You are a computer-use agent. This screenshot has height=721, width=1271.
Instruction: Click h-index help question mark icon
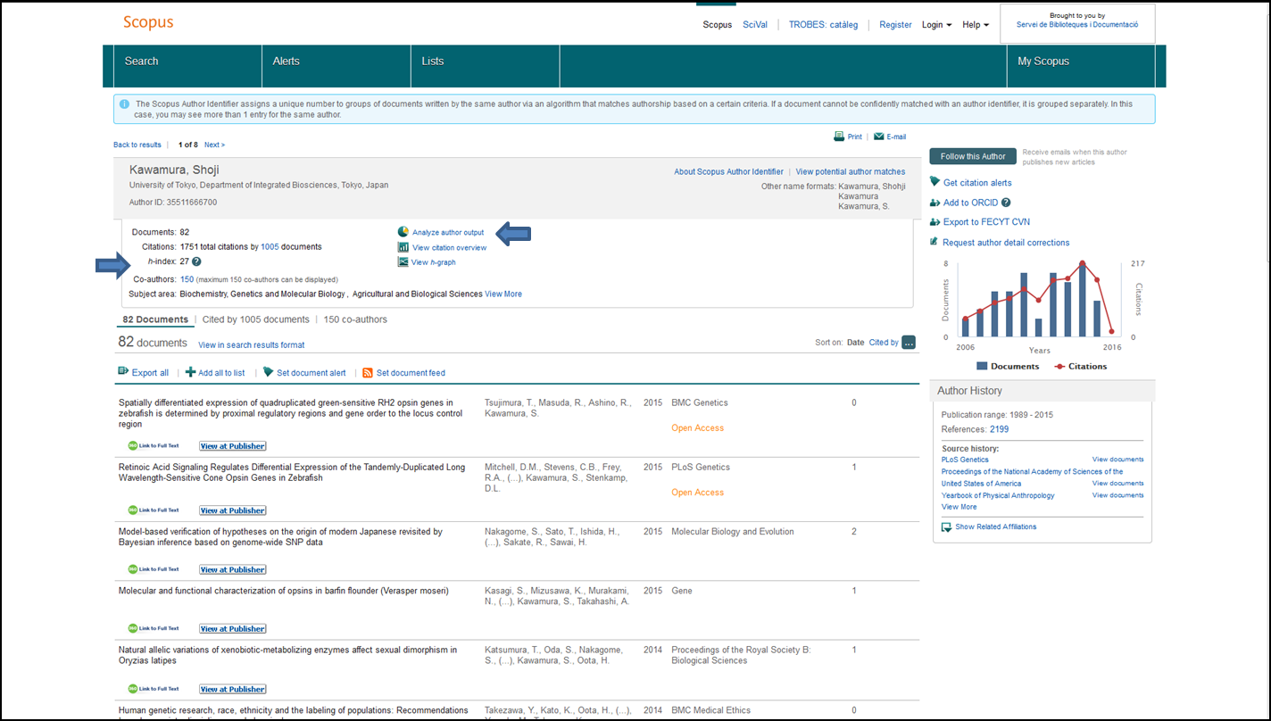[196, 261]
